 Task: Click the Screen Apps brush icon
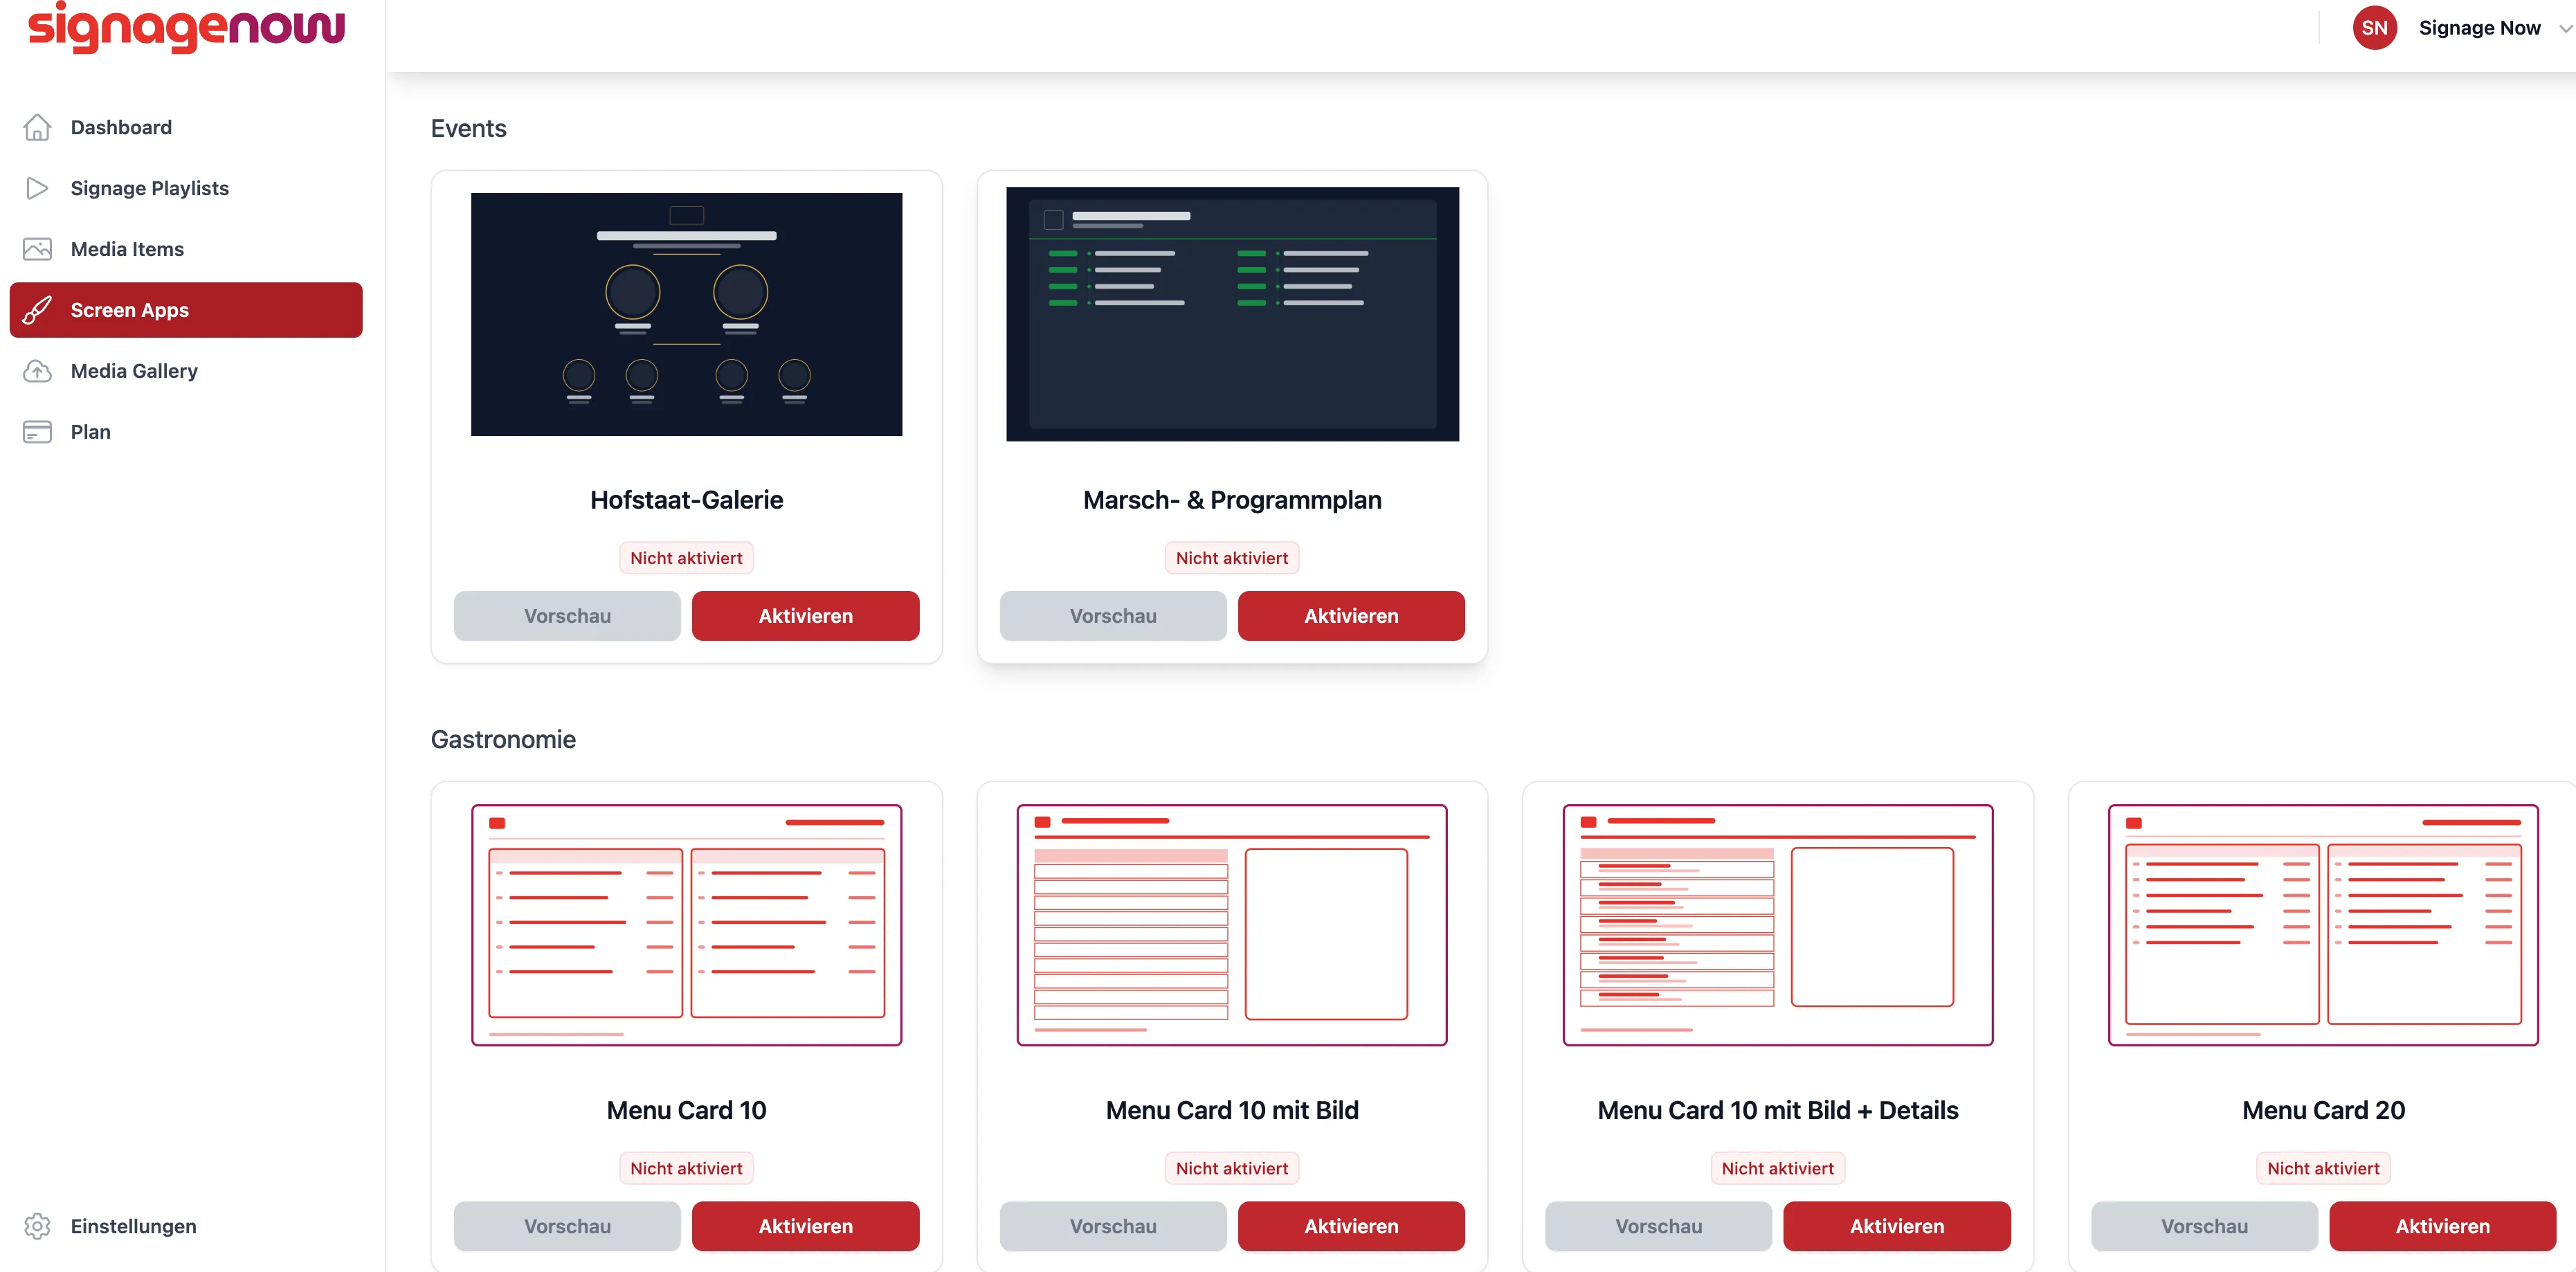(x=37, y=310)
